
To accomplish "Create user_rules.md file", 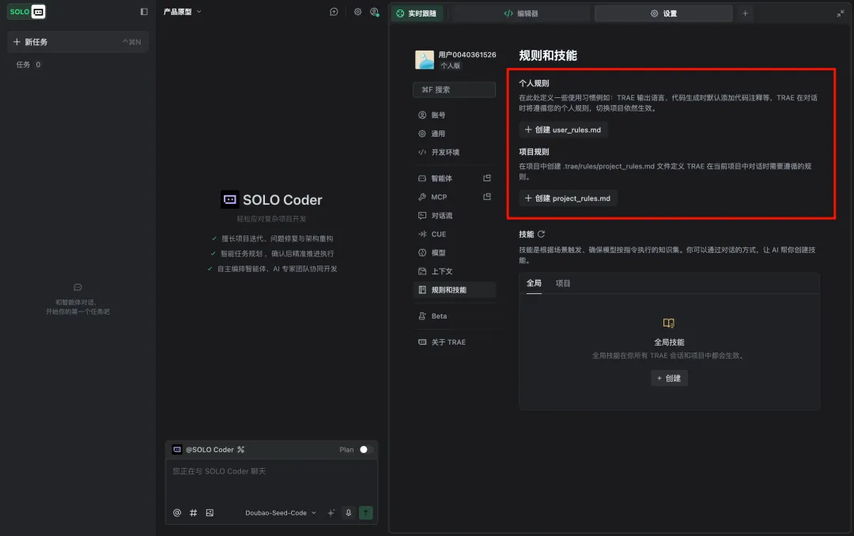I will click(x=563, y=130).
